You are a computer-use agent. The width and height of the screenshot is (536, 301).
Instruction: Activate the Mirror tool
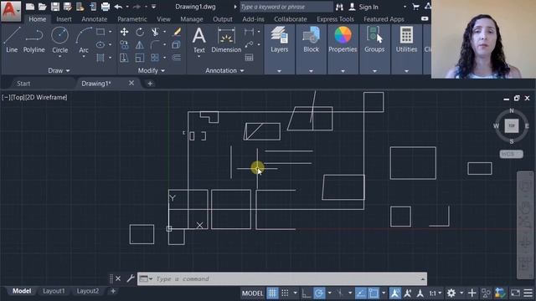point(140,44)
